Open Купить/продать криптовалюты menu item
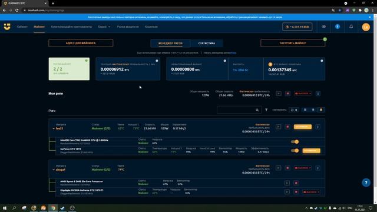 [x=71, y=26]
